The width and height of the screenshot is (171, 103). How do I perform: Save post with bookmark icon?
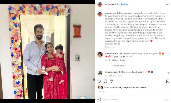(x=168, y=81)
